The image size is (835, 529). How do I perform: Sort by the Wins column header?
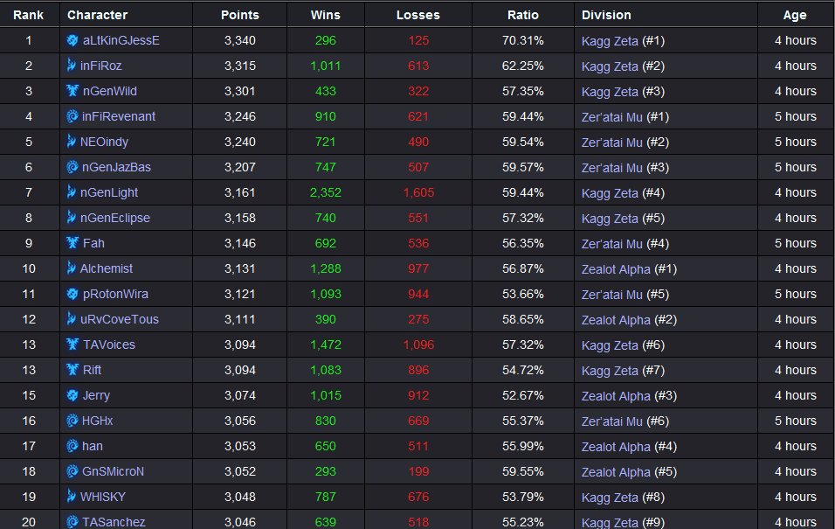coord(326,15)
